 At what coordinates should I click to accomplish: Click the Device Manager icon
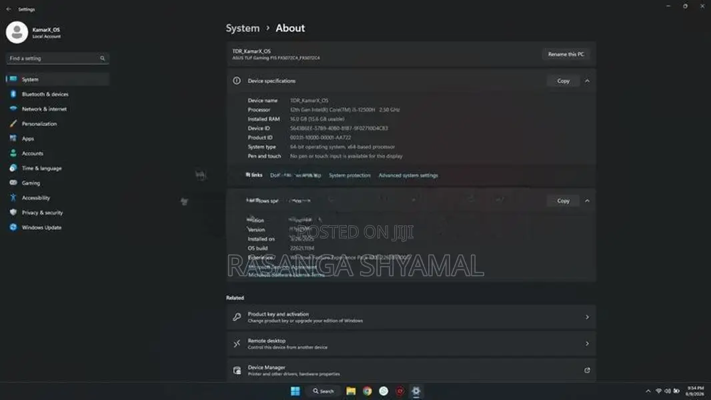(237, 371)
